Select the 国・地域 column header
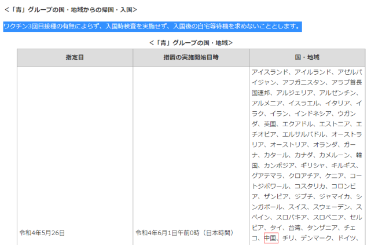 [307, 57]
